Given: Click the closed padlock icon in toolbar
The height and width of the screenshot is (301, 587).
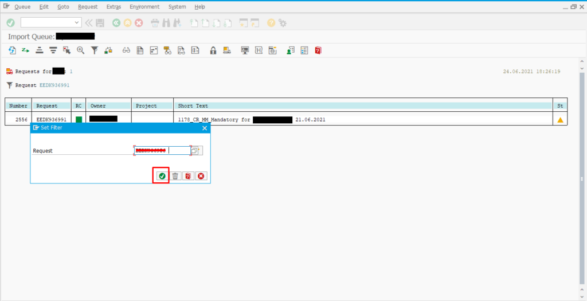Looking at the screenshot, I should point(213,50).
